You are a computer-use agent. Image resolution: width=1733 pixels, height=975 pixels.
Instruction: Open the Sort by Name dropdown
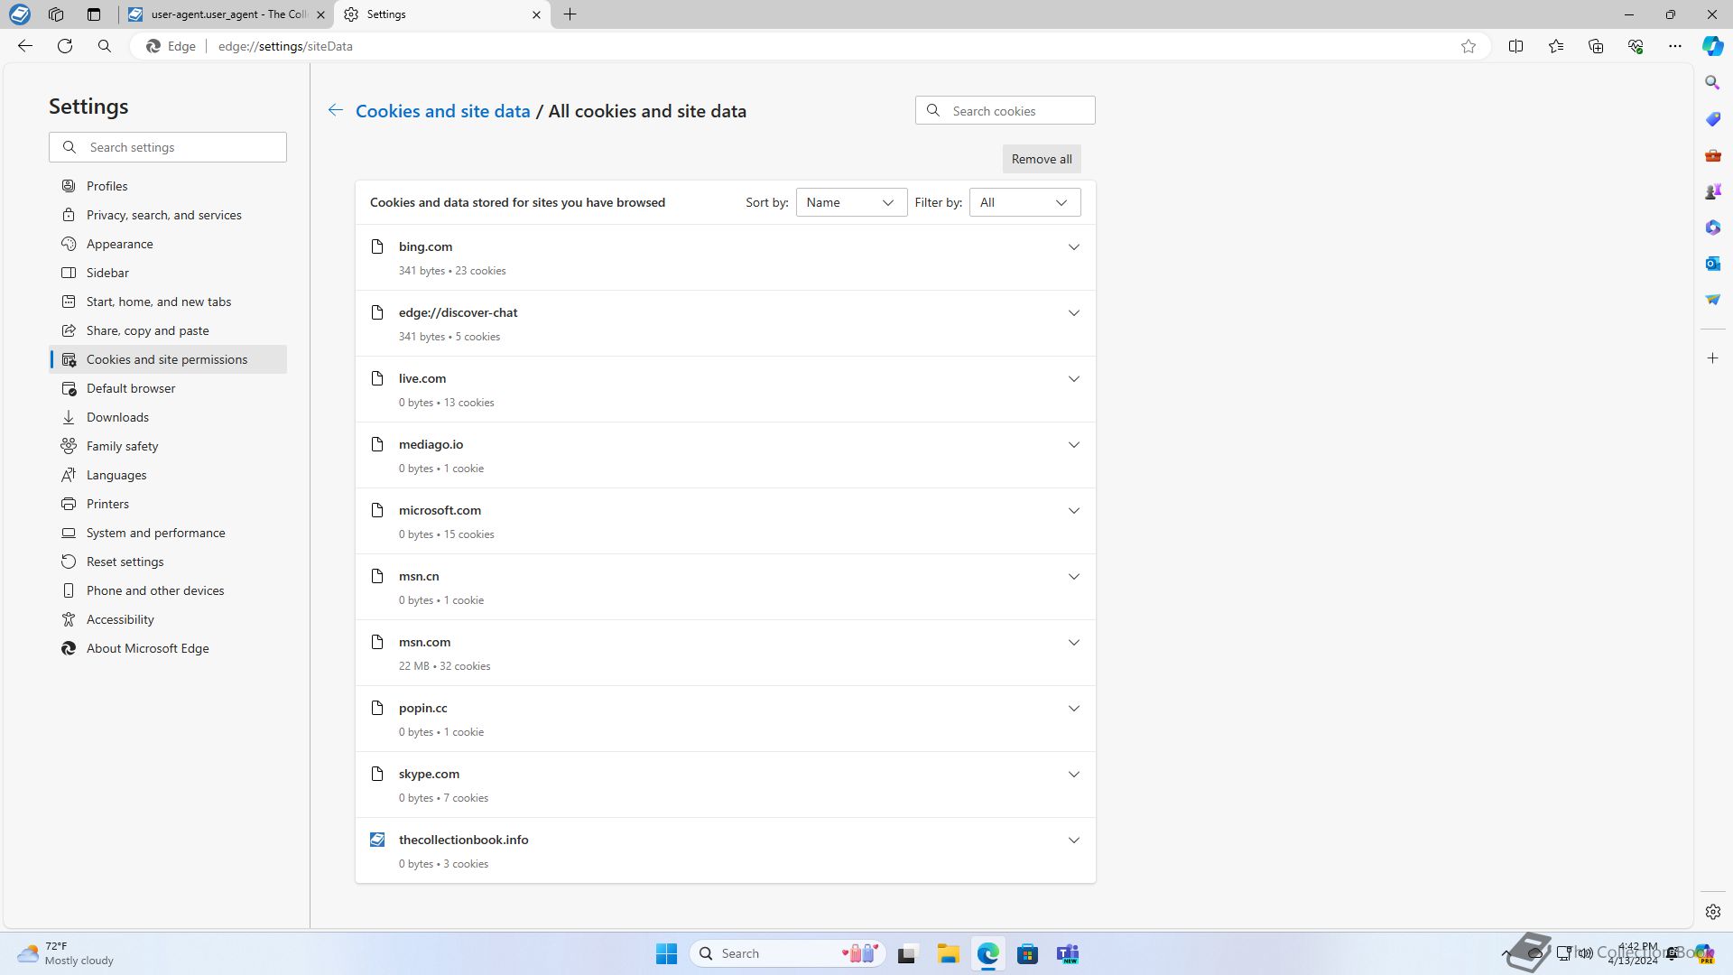(x=850, y=202)
